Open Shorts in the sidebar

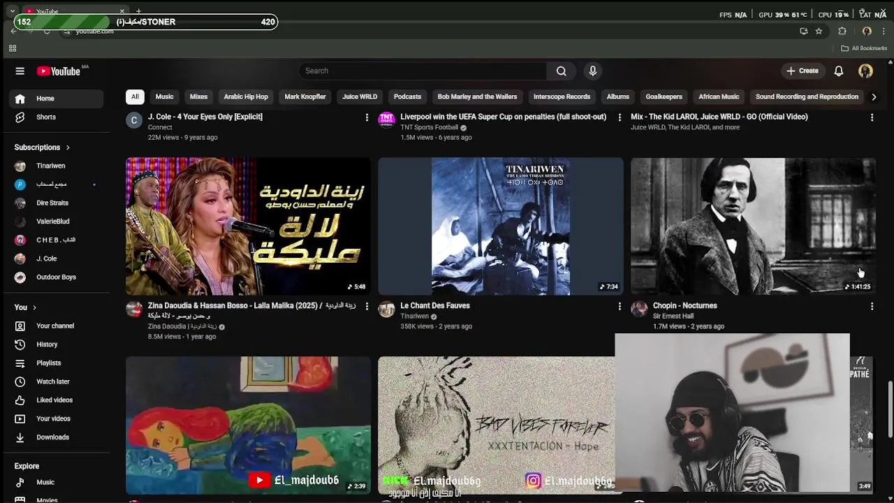57,117
